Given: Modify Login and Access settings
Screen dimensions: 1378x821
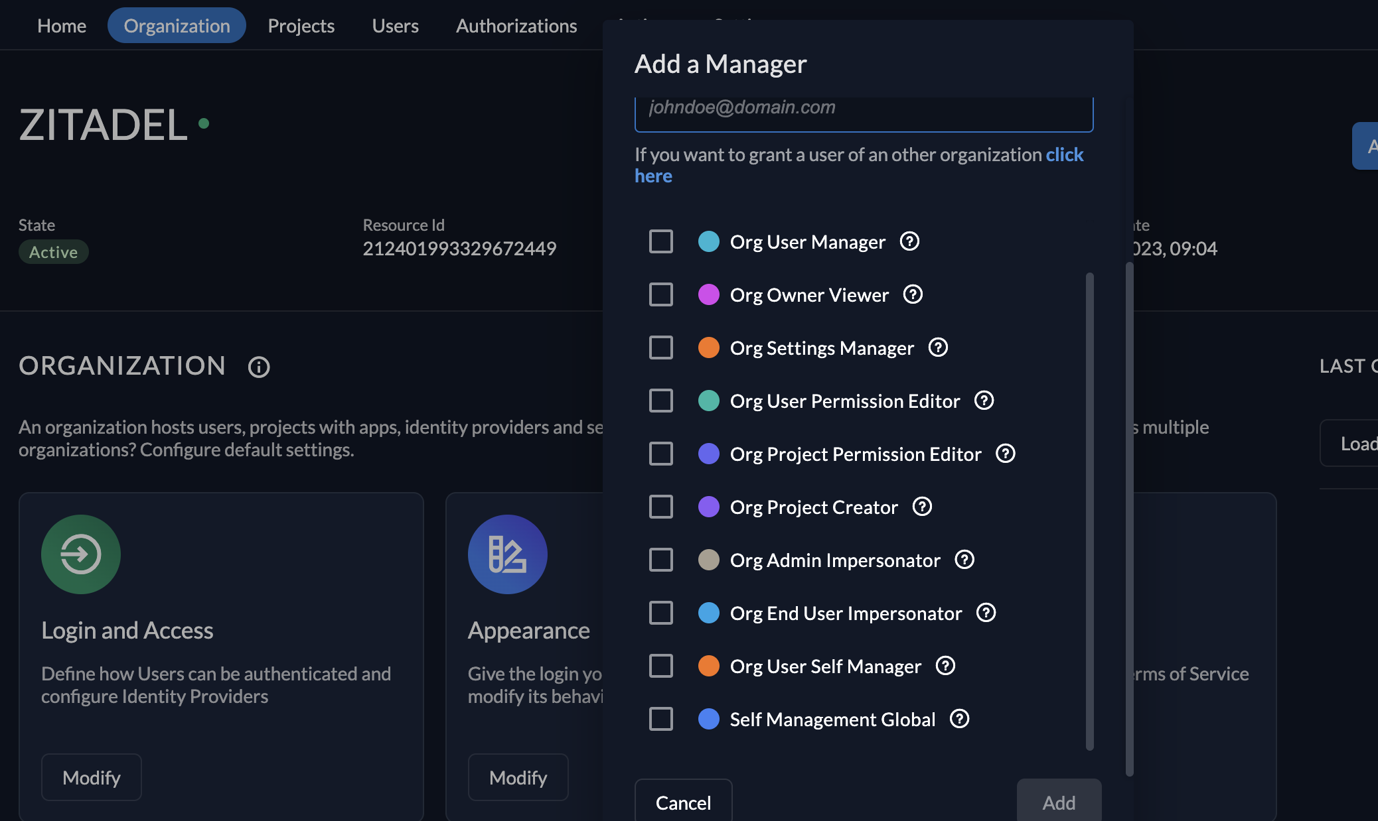Looking at the screenshot, I should [x=92, y=777].
